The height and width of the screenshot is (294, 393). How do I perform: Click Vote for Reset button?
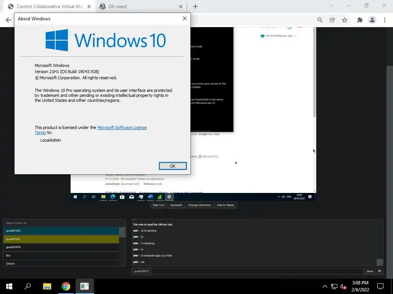225,205
